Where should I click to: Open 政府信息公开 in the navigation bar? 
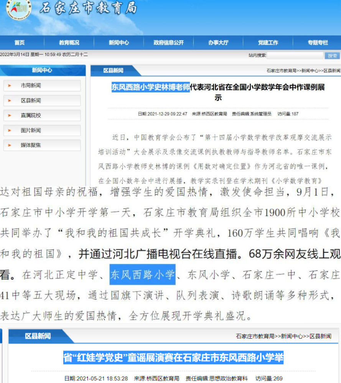tap(168, 43)
